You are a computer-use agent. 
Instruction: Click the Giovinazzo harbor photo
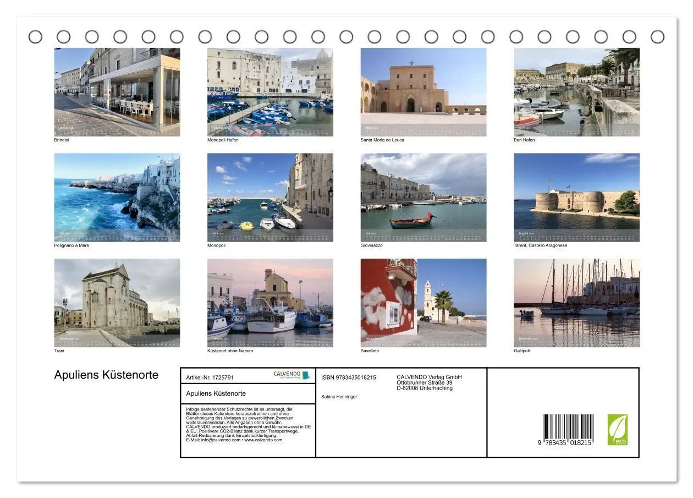tap(424, 198)
